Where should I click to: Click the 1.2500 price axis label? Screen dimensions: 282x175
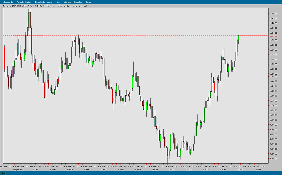274,59
